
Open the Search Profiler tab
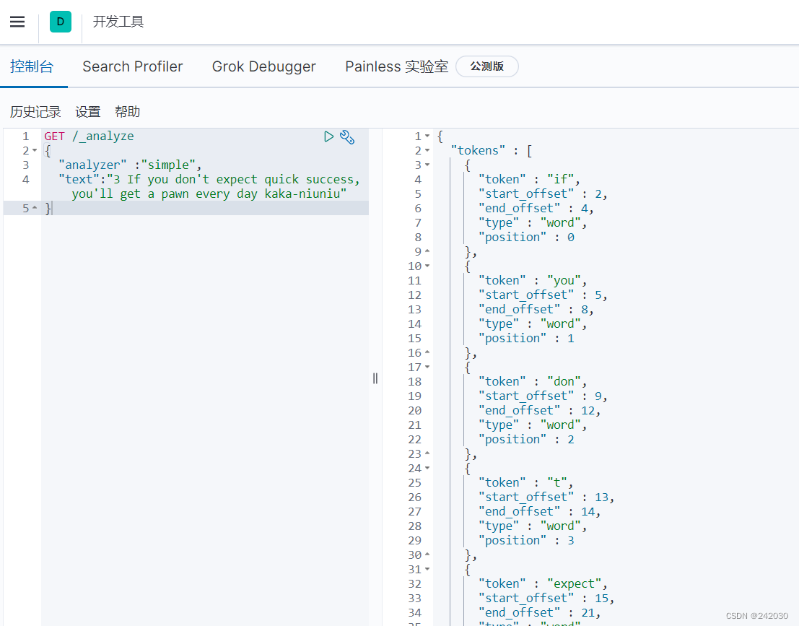coord(133,66)
